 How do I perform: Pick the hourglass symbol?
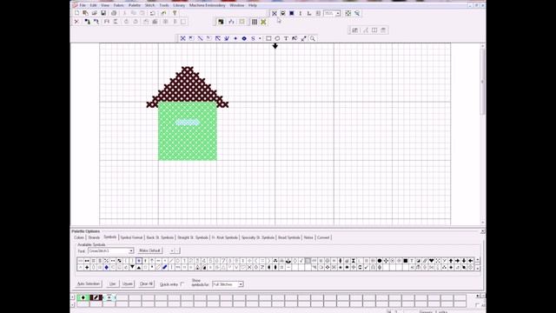pyautogui.click(x=354, y=261)
